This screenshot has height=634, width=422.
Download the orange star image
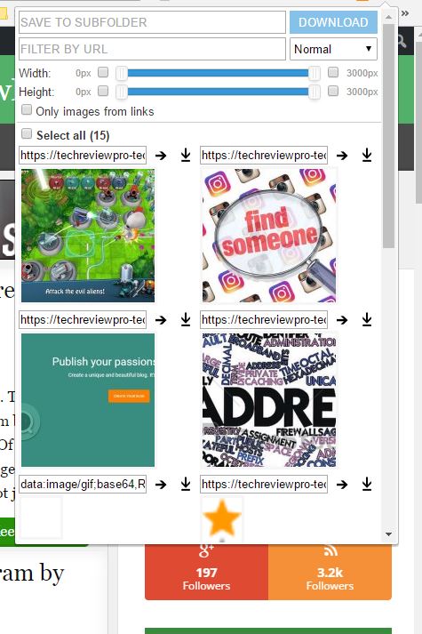[x=367, y=484]
